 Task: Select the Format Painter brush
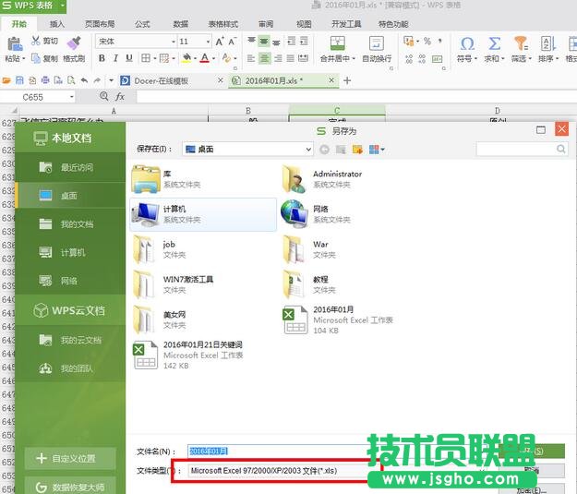[74, 42]
